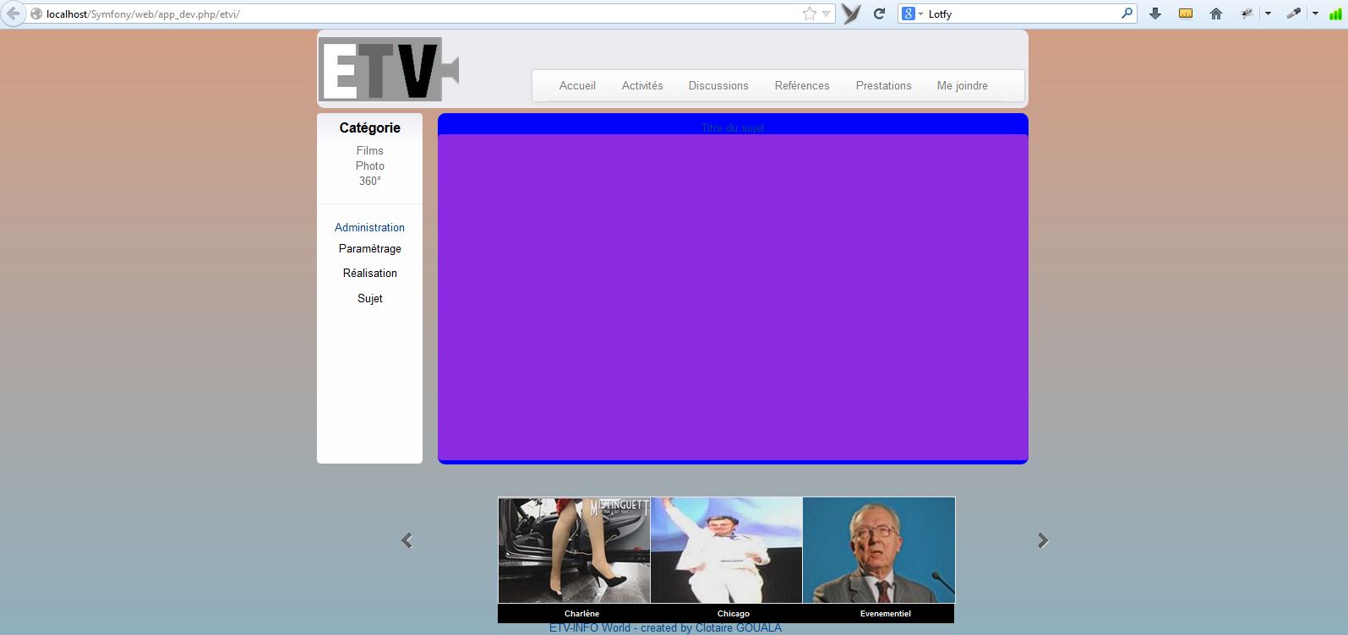Open the Google search engine dropdown
Image resolution: width=1348 pixels, height=635 pixels.
(912, 14)
